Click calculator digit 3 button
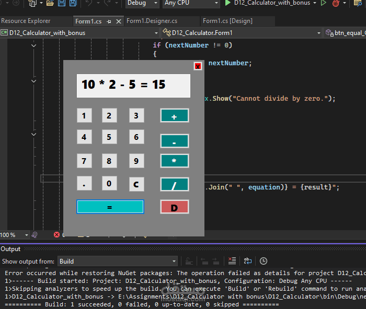Screen dimensions: 366x309 pyautogui.click(x=136, y=115)
